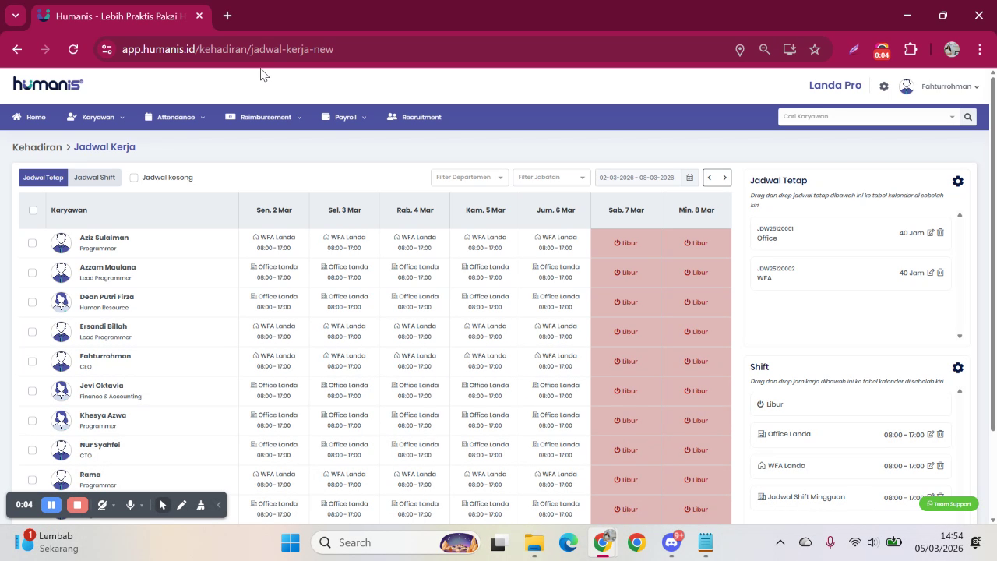Open the browser tab search chevron

pyautogui.click(x=15, y=16)
